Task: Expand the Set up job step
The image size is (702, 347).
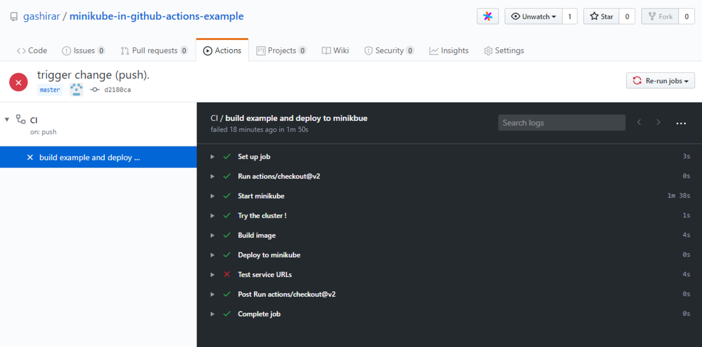Action: (213, 157)
